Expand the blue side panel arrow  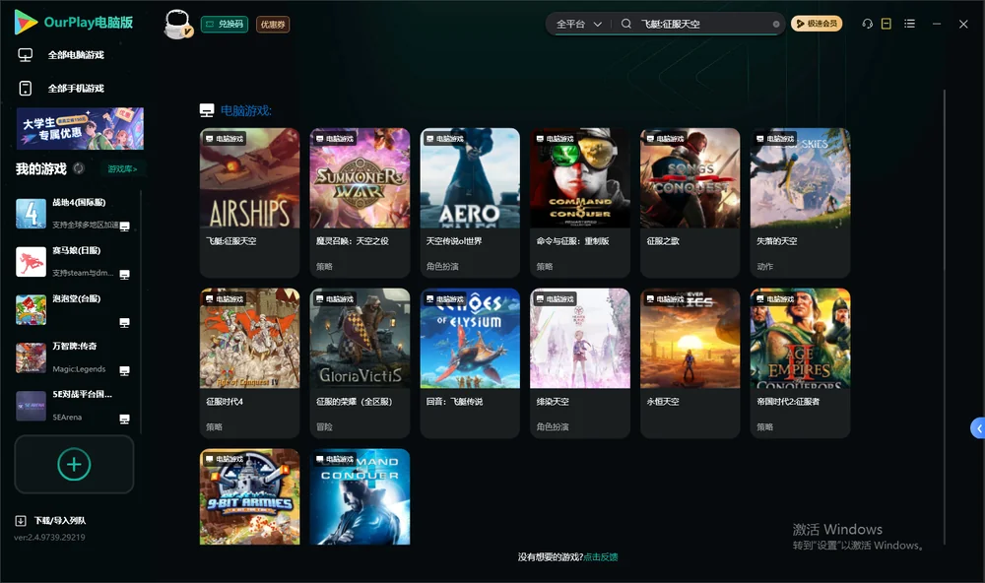977,428
